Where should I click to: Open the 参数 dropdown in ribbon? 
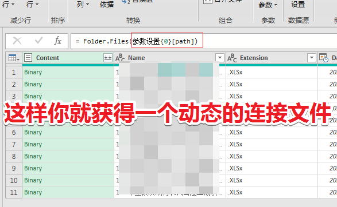pos(268,5)
